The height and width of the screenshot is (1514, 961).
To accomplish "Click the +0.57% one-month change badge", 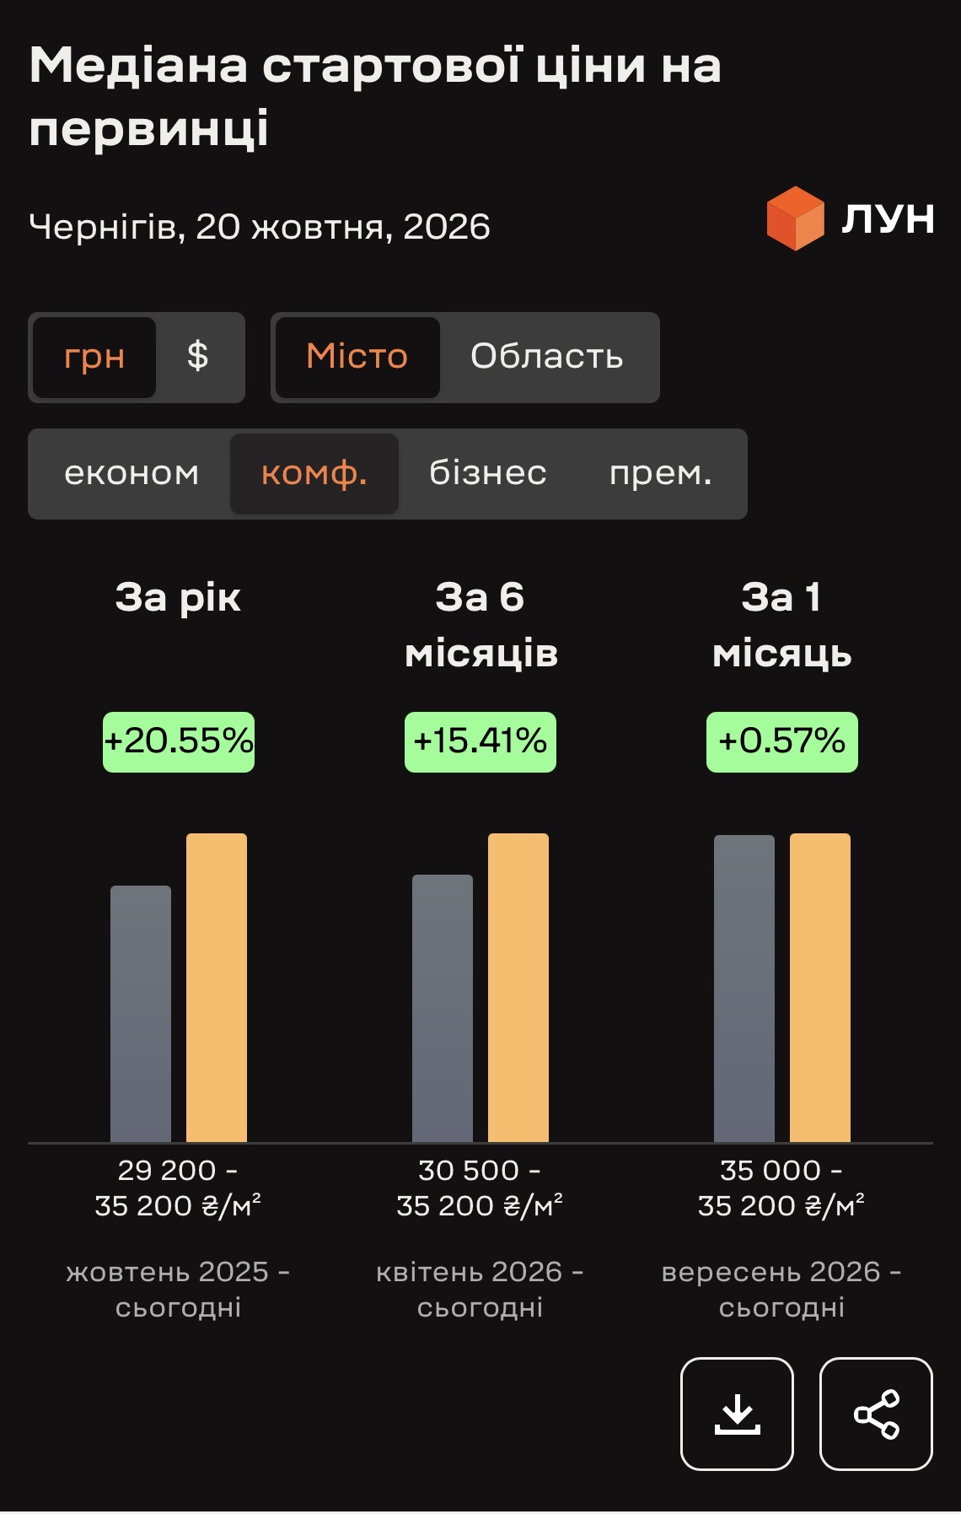I will tap(782, 742).
